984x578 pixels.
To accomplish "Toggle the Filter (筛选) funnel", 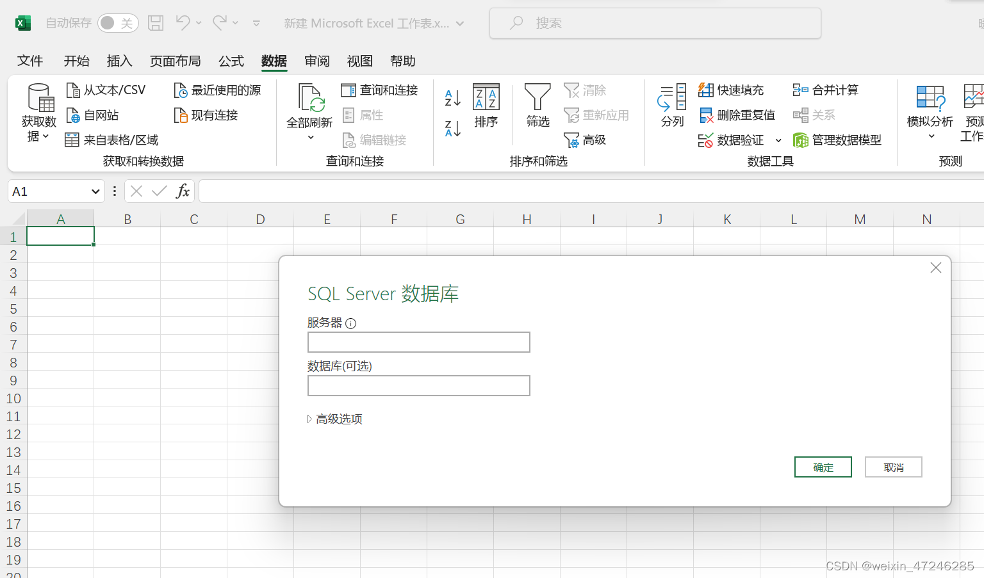I will (x=537, y=106).
